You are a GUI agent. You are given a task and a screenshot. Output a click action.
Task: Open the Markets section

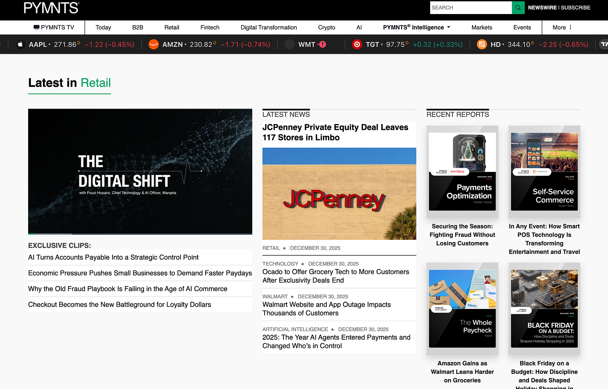pos(482,27)
